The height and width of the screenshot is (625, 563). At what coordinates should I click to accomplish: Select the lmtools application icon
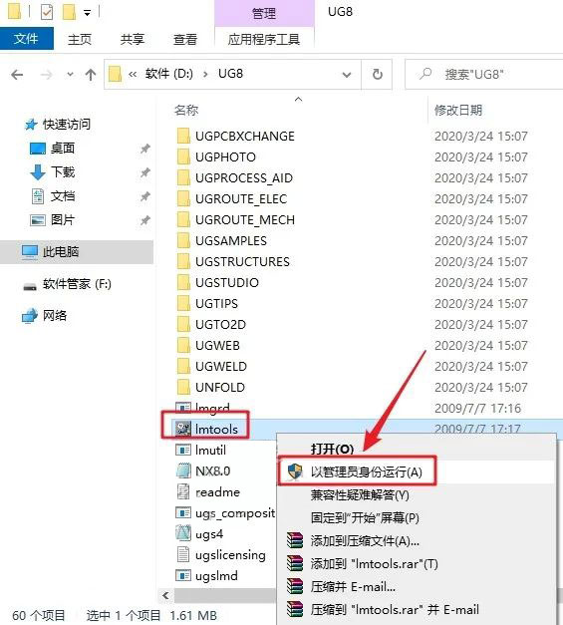coord(183,429)
